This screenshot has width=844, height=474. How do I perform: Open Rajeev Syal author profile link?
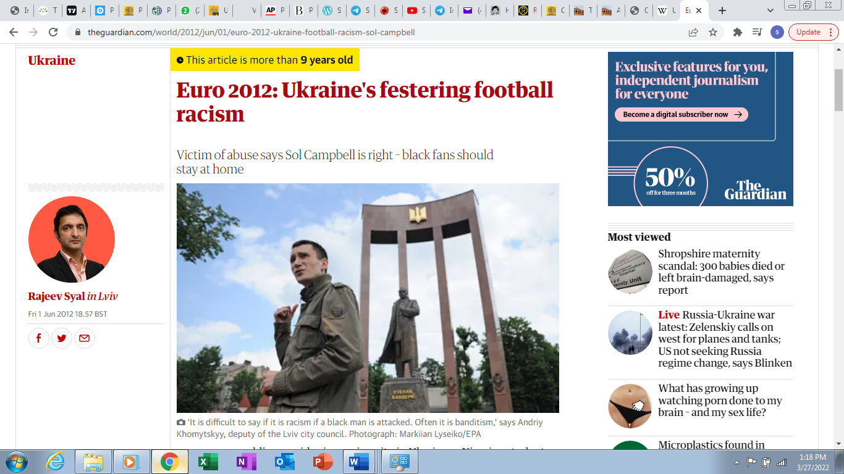point(56,296)
